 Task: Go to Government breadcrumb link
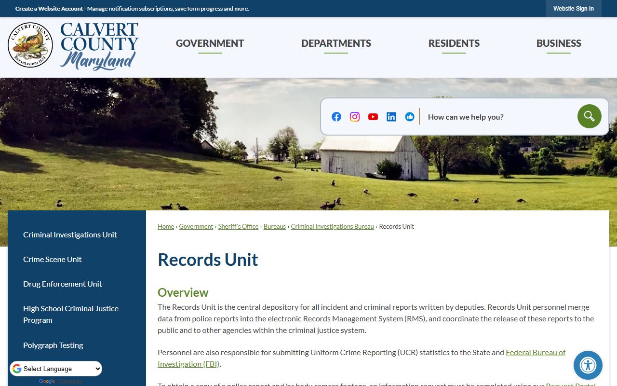196,226
